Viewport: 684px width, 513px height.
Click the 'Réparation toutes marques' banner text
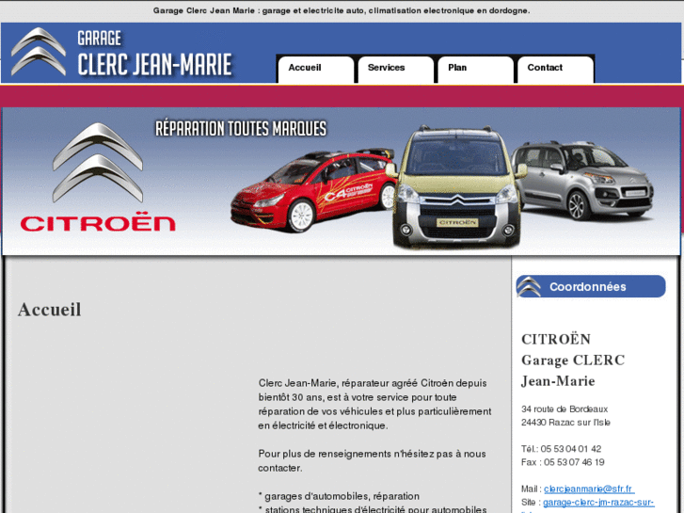241,129
